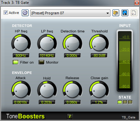Click the HP freq knob

point(21,43)
